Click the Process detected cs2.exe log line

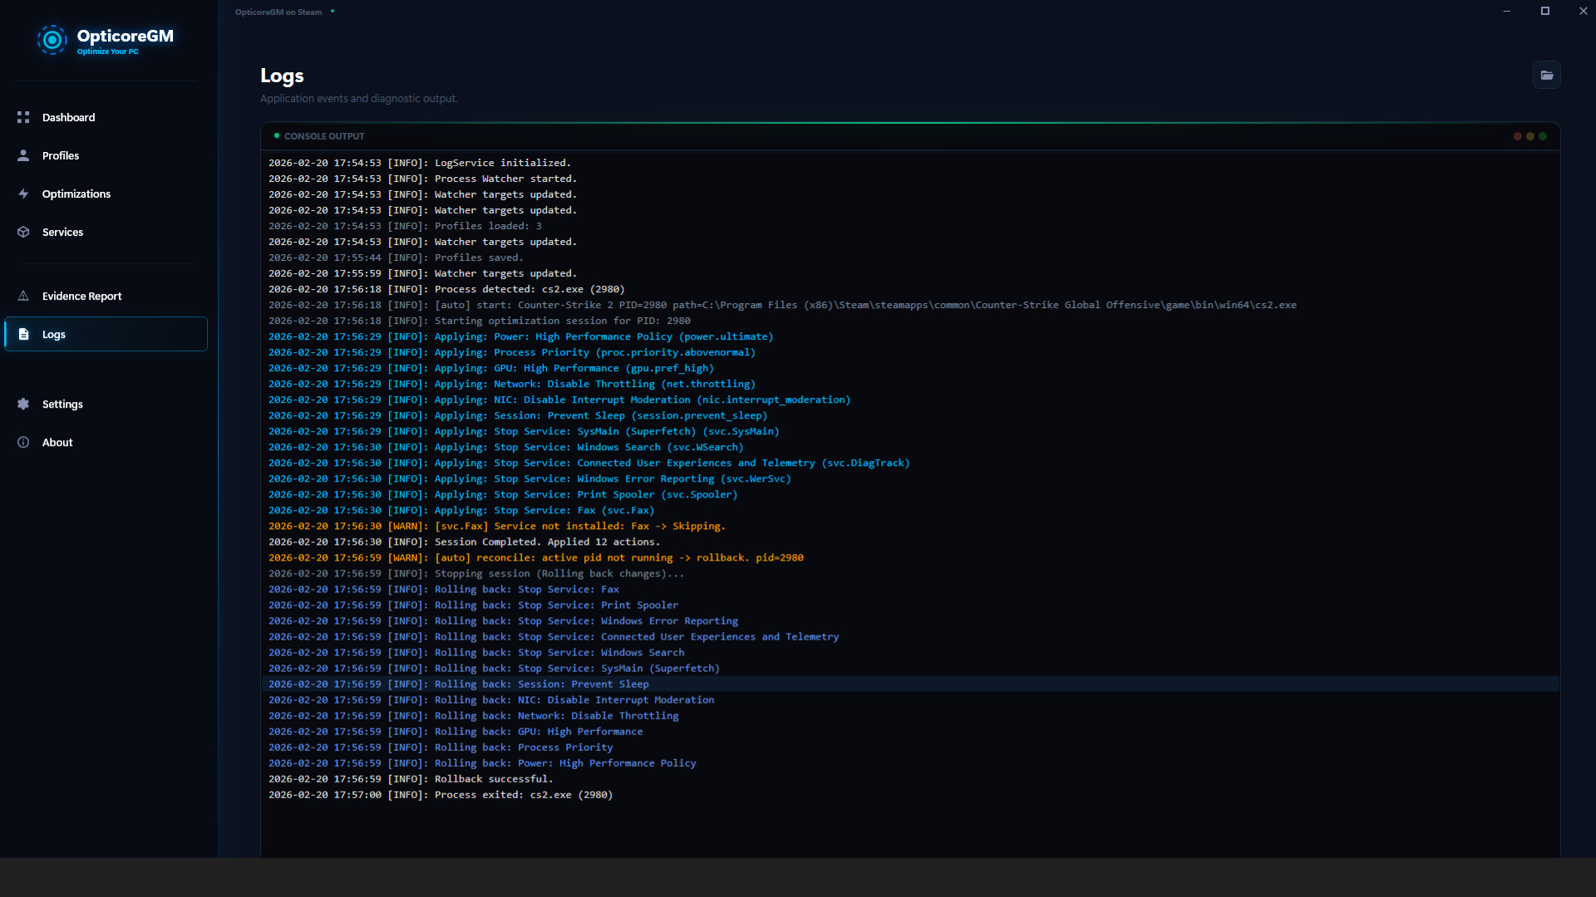point(529,289)
